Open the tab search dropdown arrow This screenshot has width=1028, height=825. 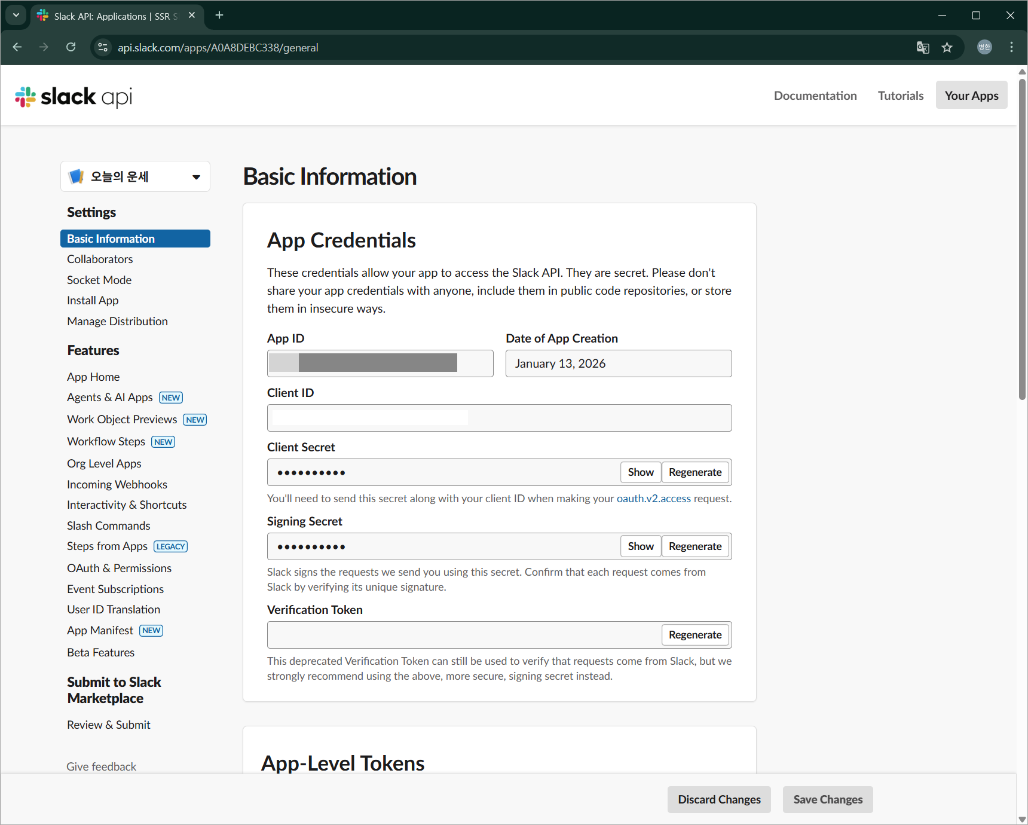pos(16,16)
